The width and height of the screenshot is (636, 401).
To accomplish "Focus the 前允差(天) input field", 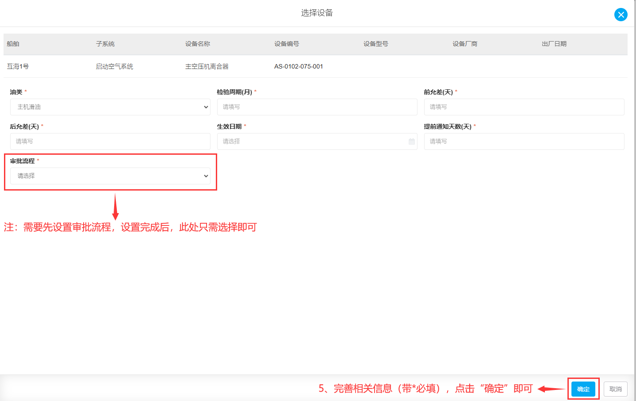I will click(x=524, y=107).
